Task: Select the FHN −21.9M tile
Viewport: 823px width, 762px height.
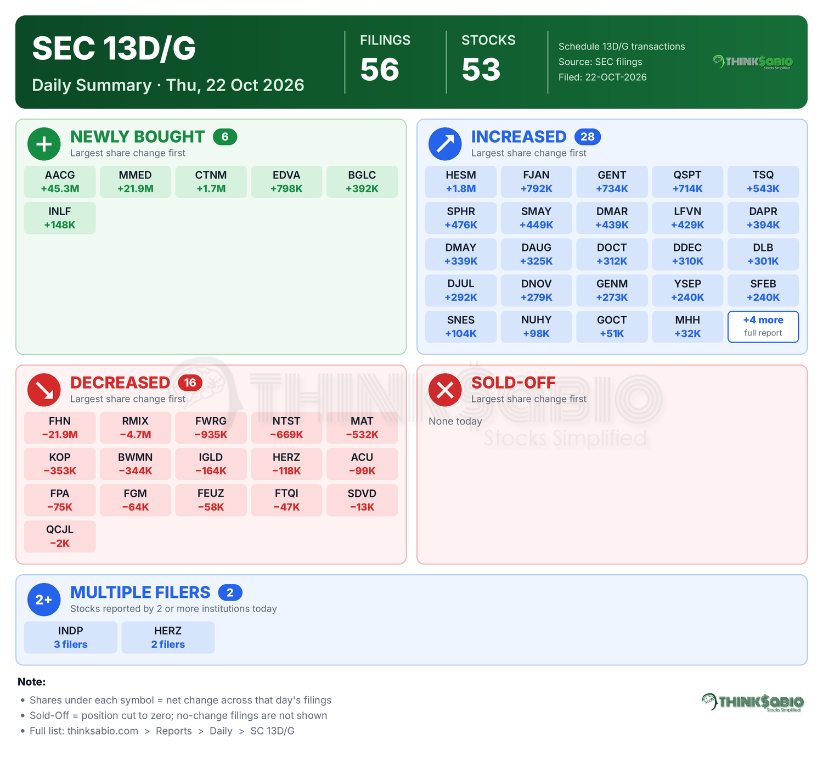Action: (x=60, y=428)
